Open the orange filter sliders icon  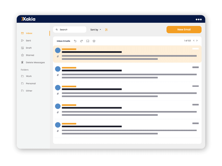(106, 30)
